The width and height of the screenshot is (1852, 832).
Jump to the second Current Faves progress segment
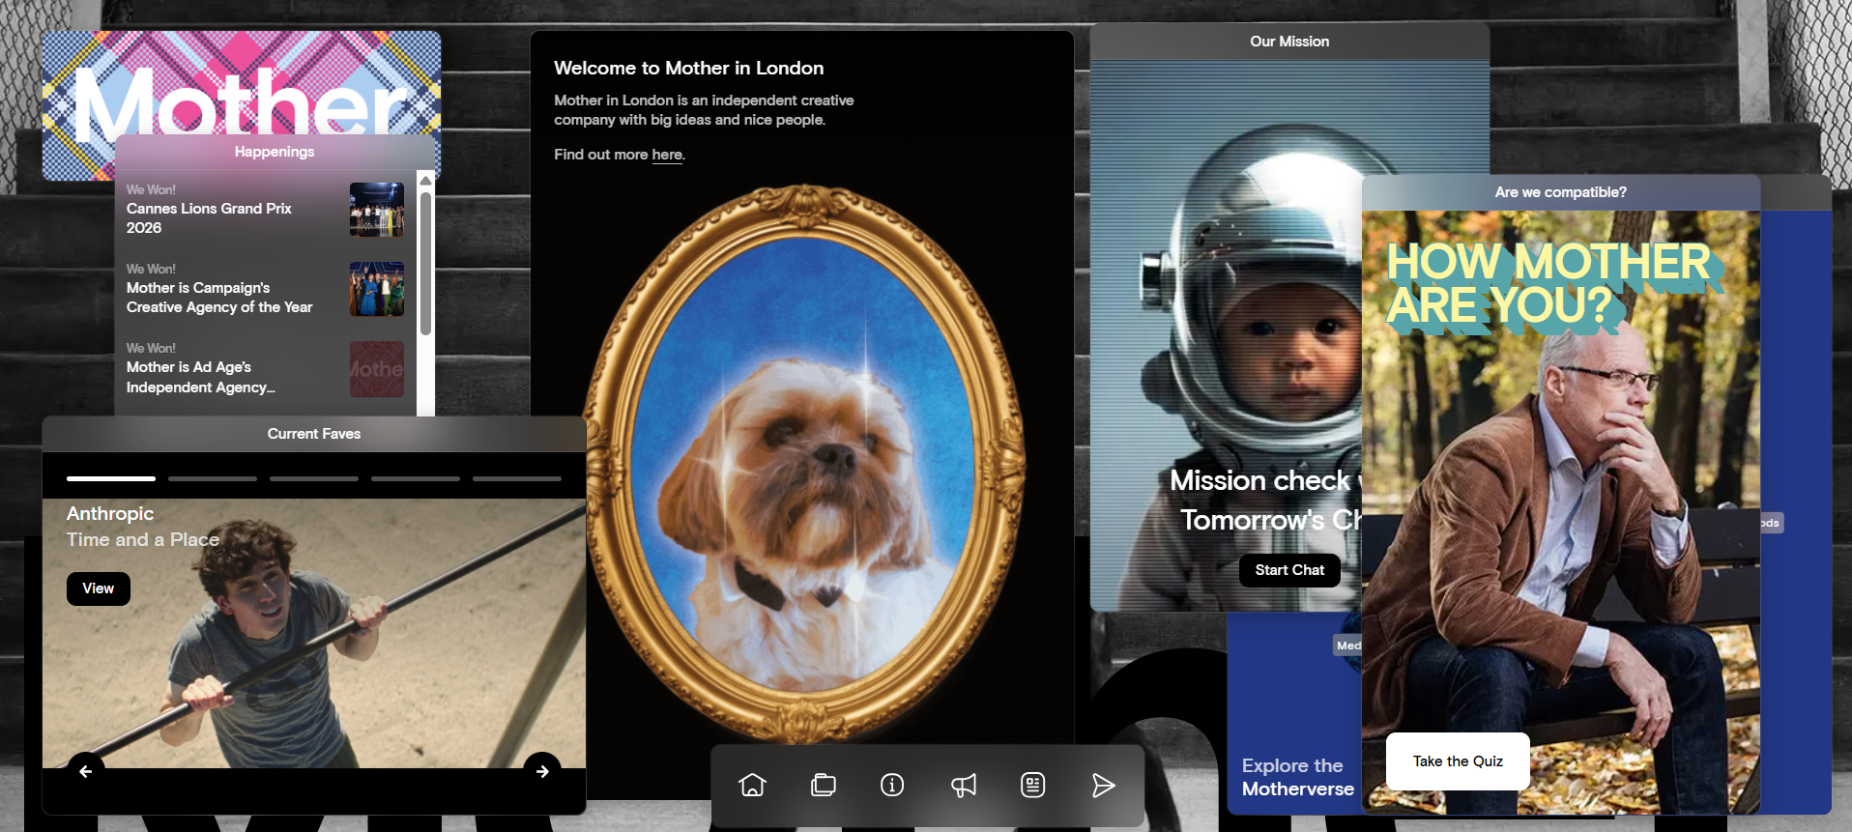pos(213,478)
